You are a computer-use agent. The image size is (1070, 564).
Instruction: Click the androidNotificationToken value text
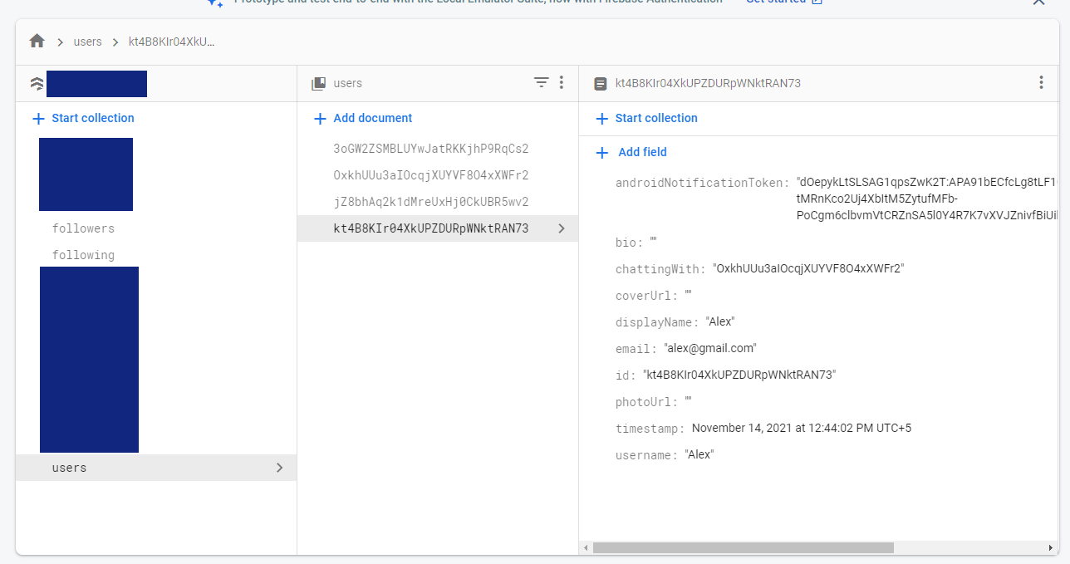point(926,199)
